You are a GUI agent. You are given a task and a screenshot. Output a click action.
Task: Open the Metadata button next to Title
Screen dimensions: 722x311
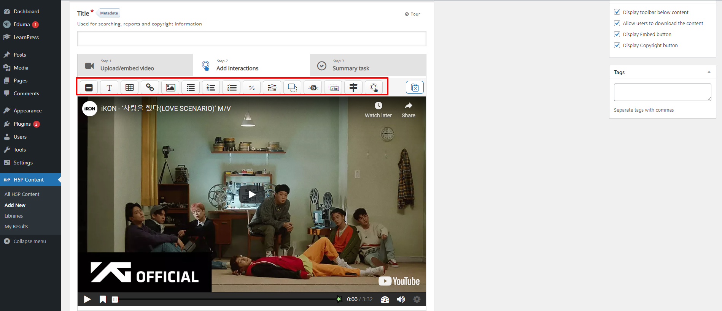coord(108,13)
